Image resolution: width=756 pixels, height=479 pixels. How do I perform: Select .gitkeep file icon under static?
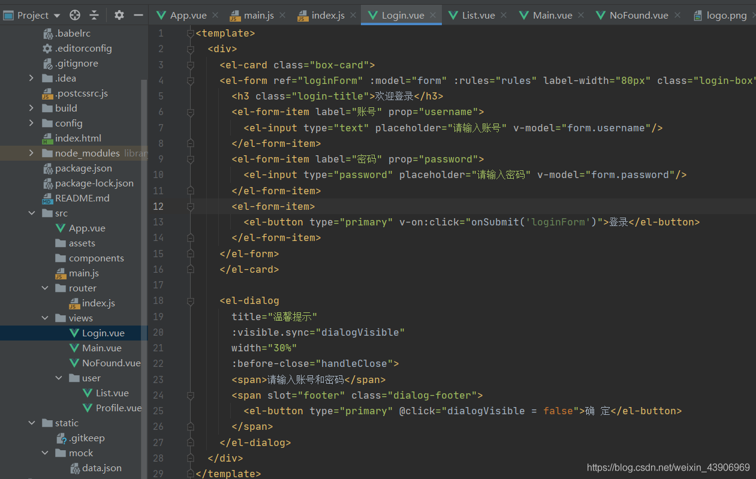[61, 438]
